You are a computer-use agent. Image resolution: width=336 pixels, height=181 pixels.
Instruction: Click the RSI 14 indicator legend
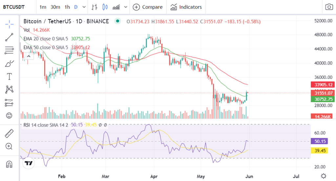coord(65,125)
